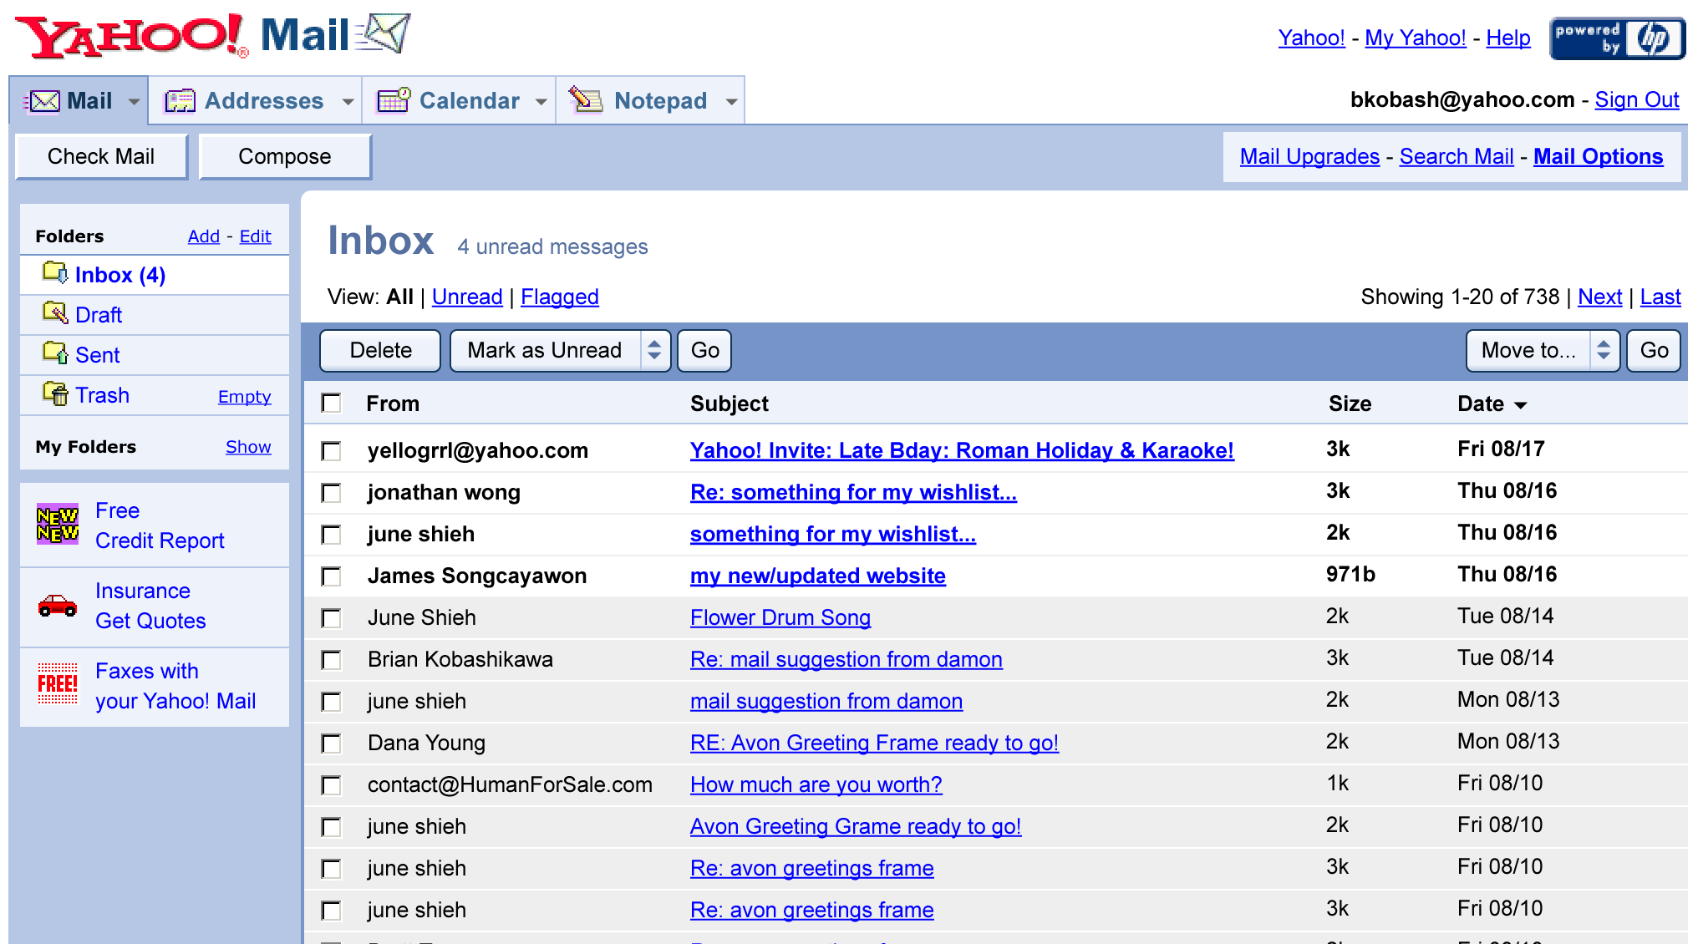
Task: Sort messages by Size column
Action: click(1350, 403)
